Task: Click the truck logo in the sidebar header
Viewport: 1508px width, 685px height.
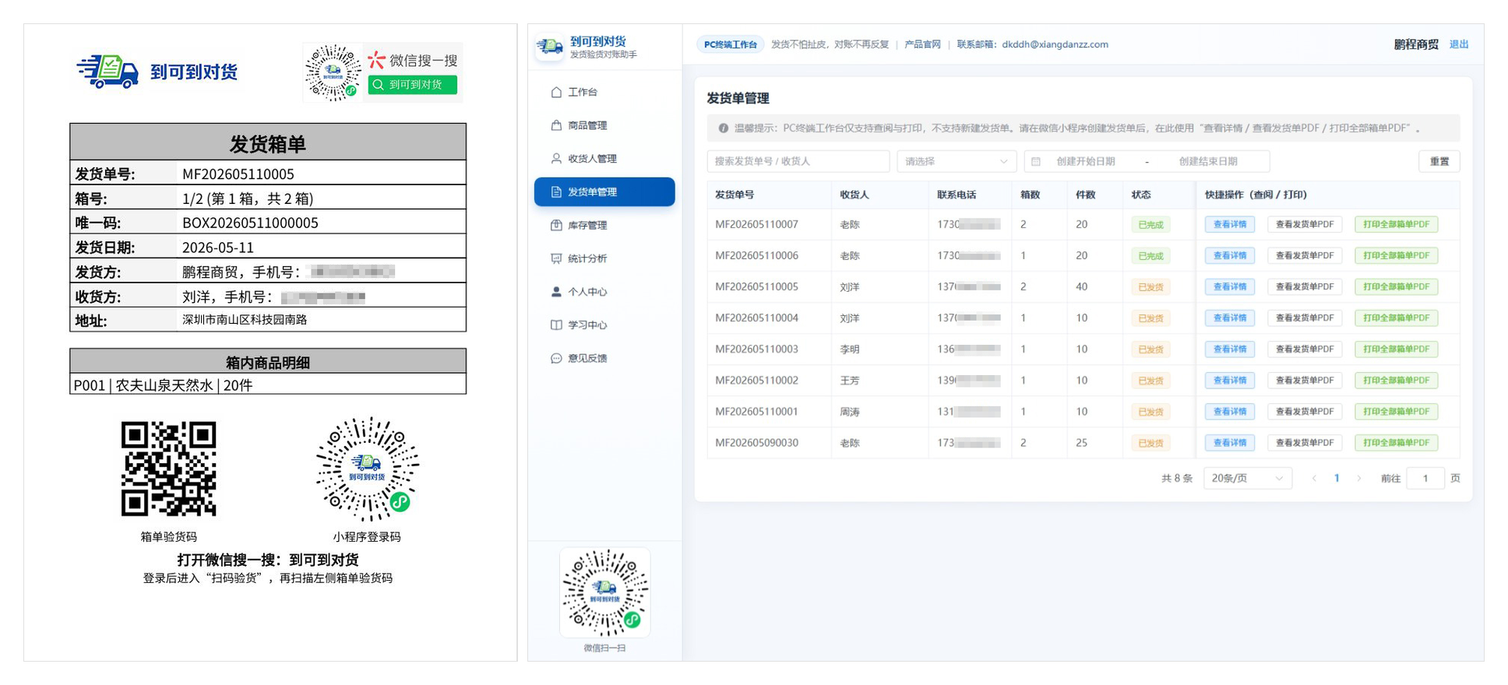Action: pyautogui.click(x=550, y=47)
